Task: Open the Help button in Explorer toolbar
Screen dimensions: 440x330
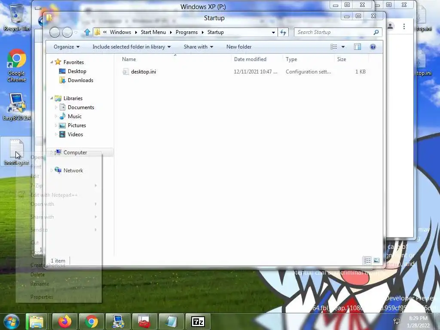Action: click(373, 47)
